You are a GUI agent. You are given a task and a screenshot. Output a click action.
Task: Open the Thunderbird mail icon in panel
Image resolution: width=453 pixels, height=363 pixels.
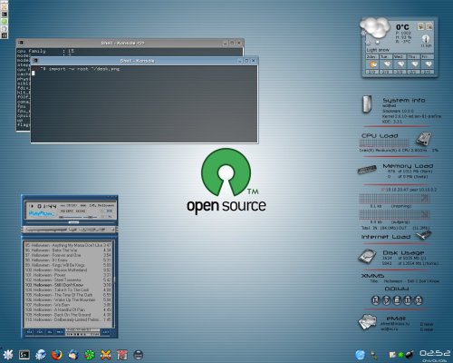[x=73, y=355]
